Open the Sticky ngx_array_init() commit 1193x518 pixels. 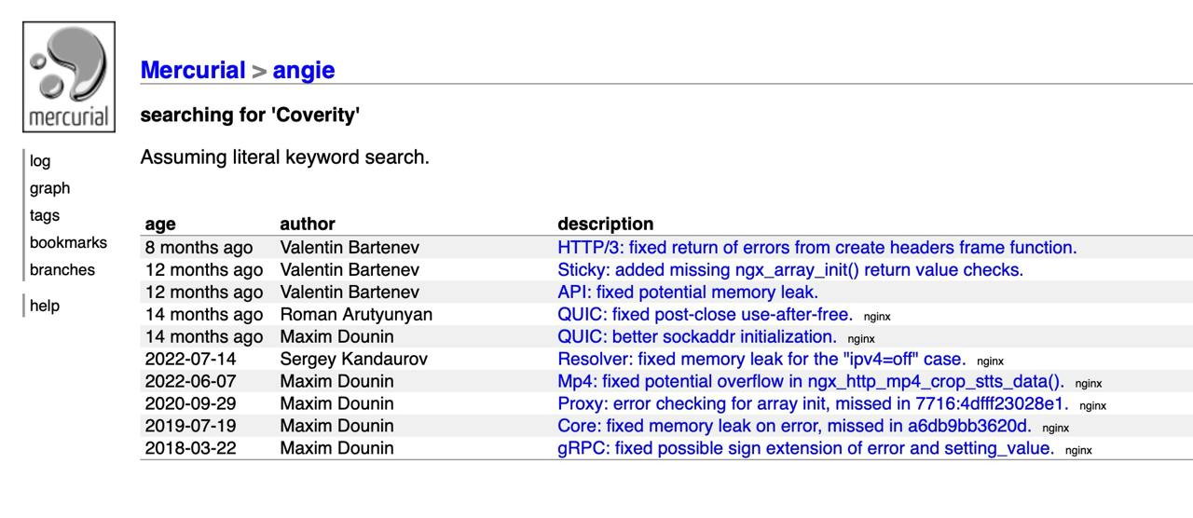click(789, 270)
